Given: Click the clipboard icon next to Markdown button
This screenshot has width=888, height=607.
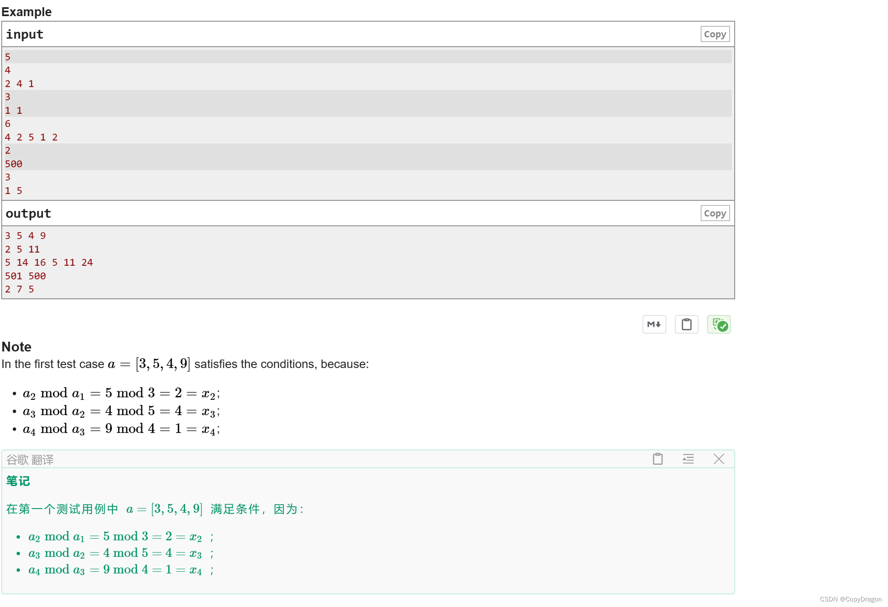Looking at the screenshot, I should [x=686, y=324].
